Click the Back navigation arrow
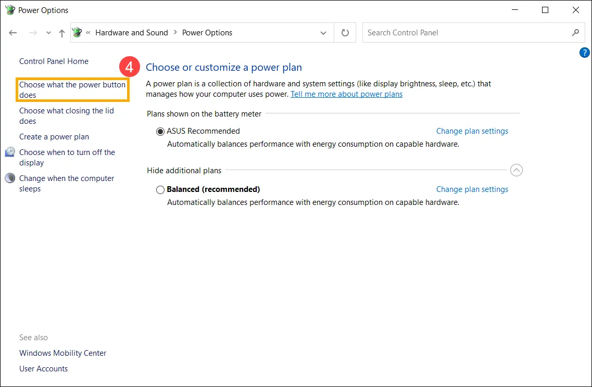This screenshot has width=592, height=387. (12, 32)
